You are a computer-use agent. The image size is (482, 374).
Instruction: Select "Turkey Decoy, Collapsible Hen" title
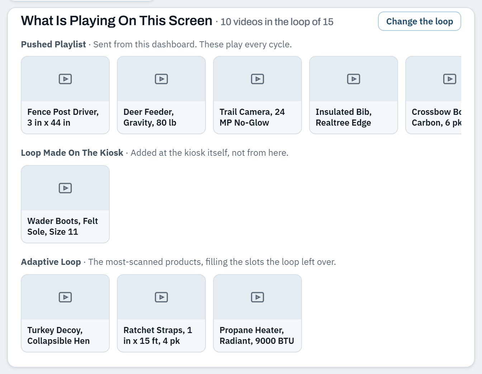coord(58,336)
